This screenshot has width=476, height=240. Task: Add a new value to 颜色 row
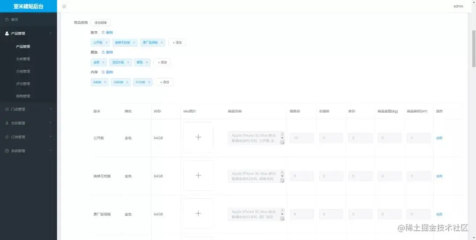point(162,62)
